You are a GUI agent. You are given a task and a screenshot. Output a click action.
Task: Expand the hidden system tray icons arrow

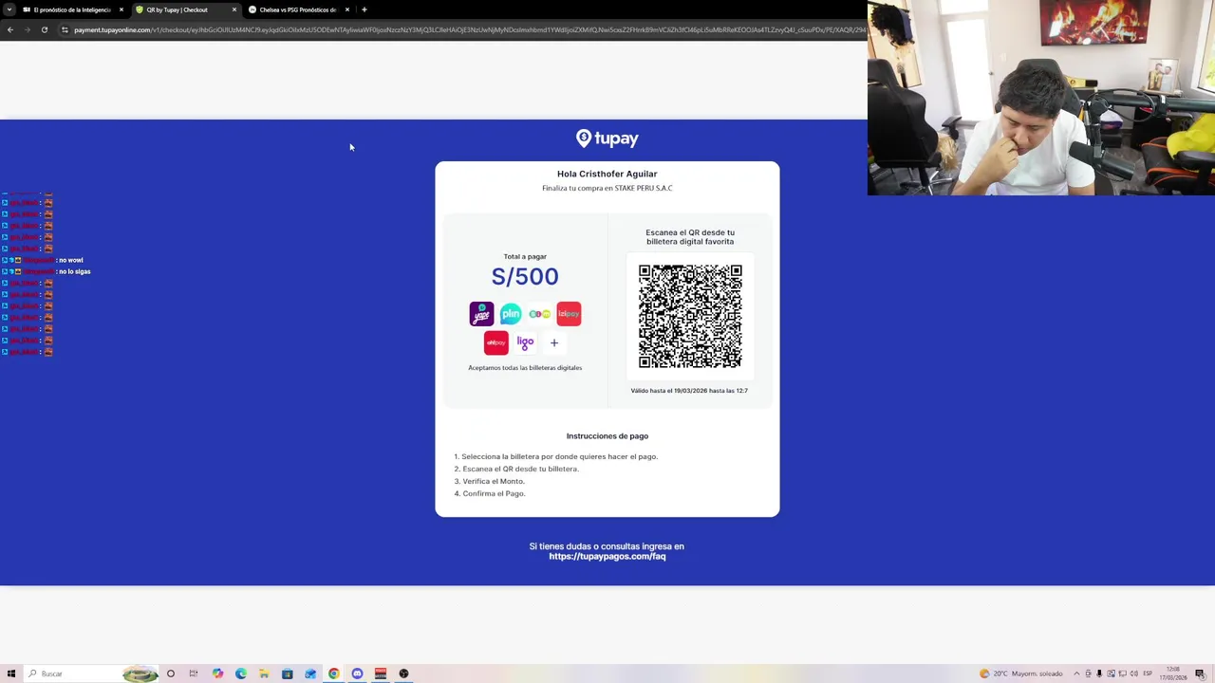(x=1076, y=674)
